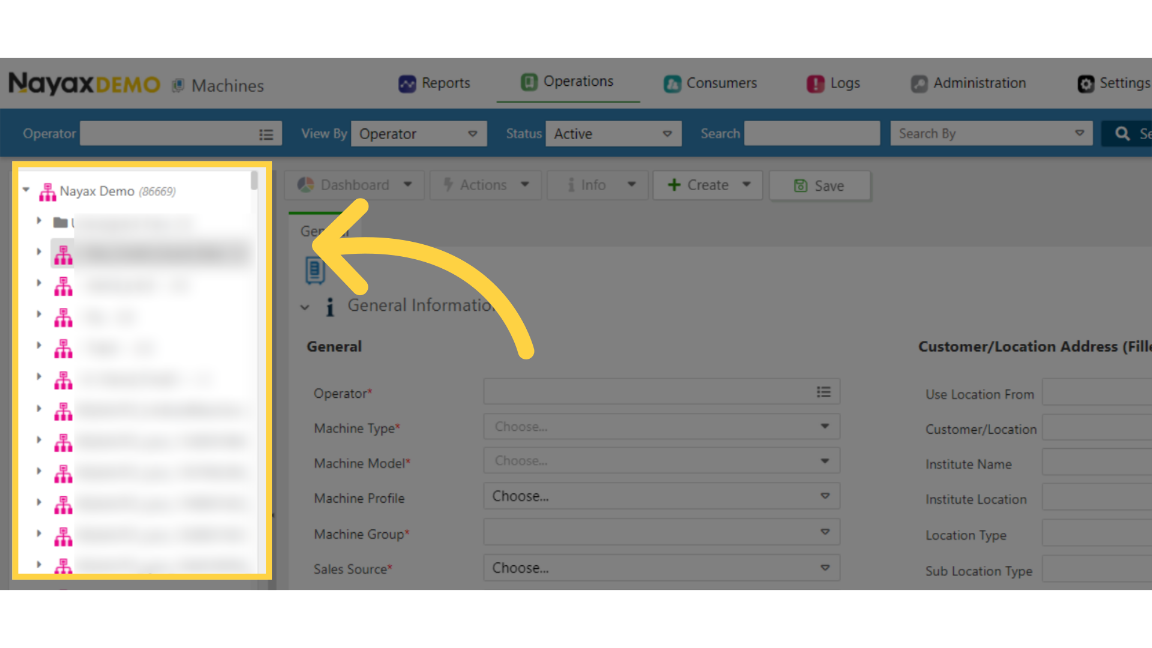Click the red Logs icon

(815, 83)
